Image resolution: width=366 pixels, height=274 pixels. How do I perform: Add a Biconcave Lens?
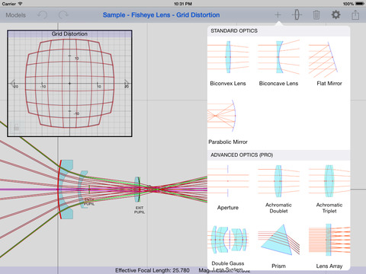[278, 63]
